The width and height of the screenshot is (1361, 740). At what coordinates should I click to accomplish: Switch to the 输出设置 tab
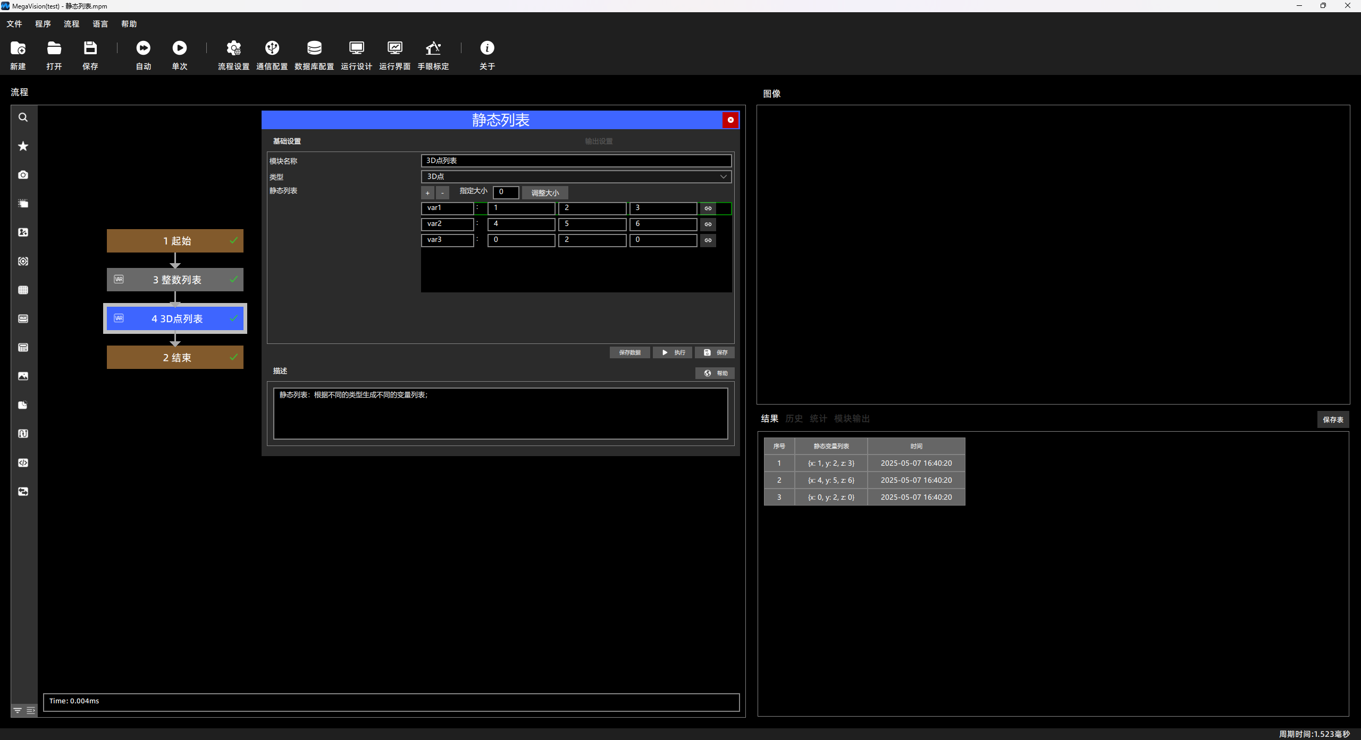pyautogui.click(x=599, y=141)
